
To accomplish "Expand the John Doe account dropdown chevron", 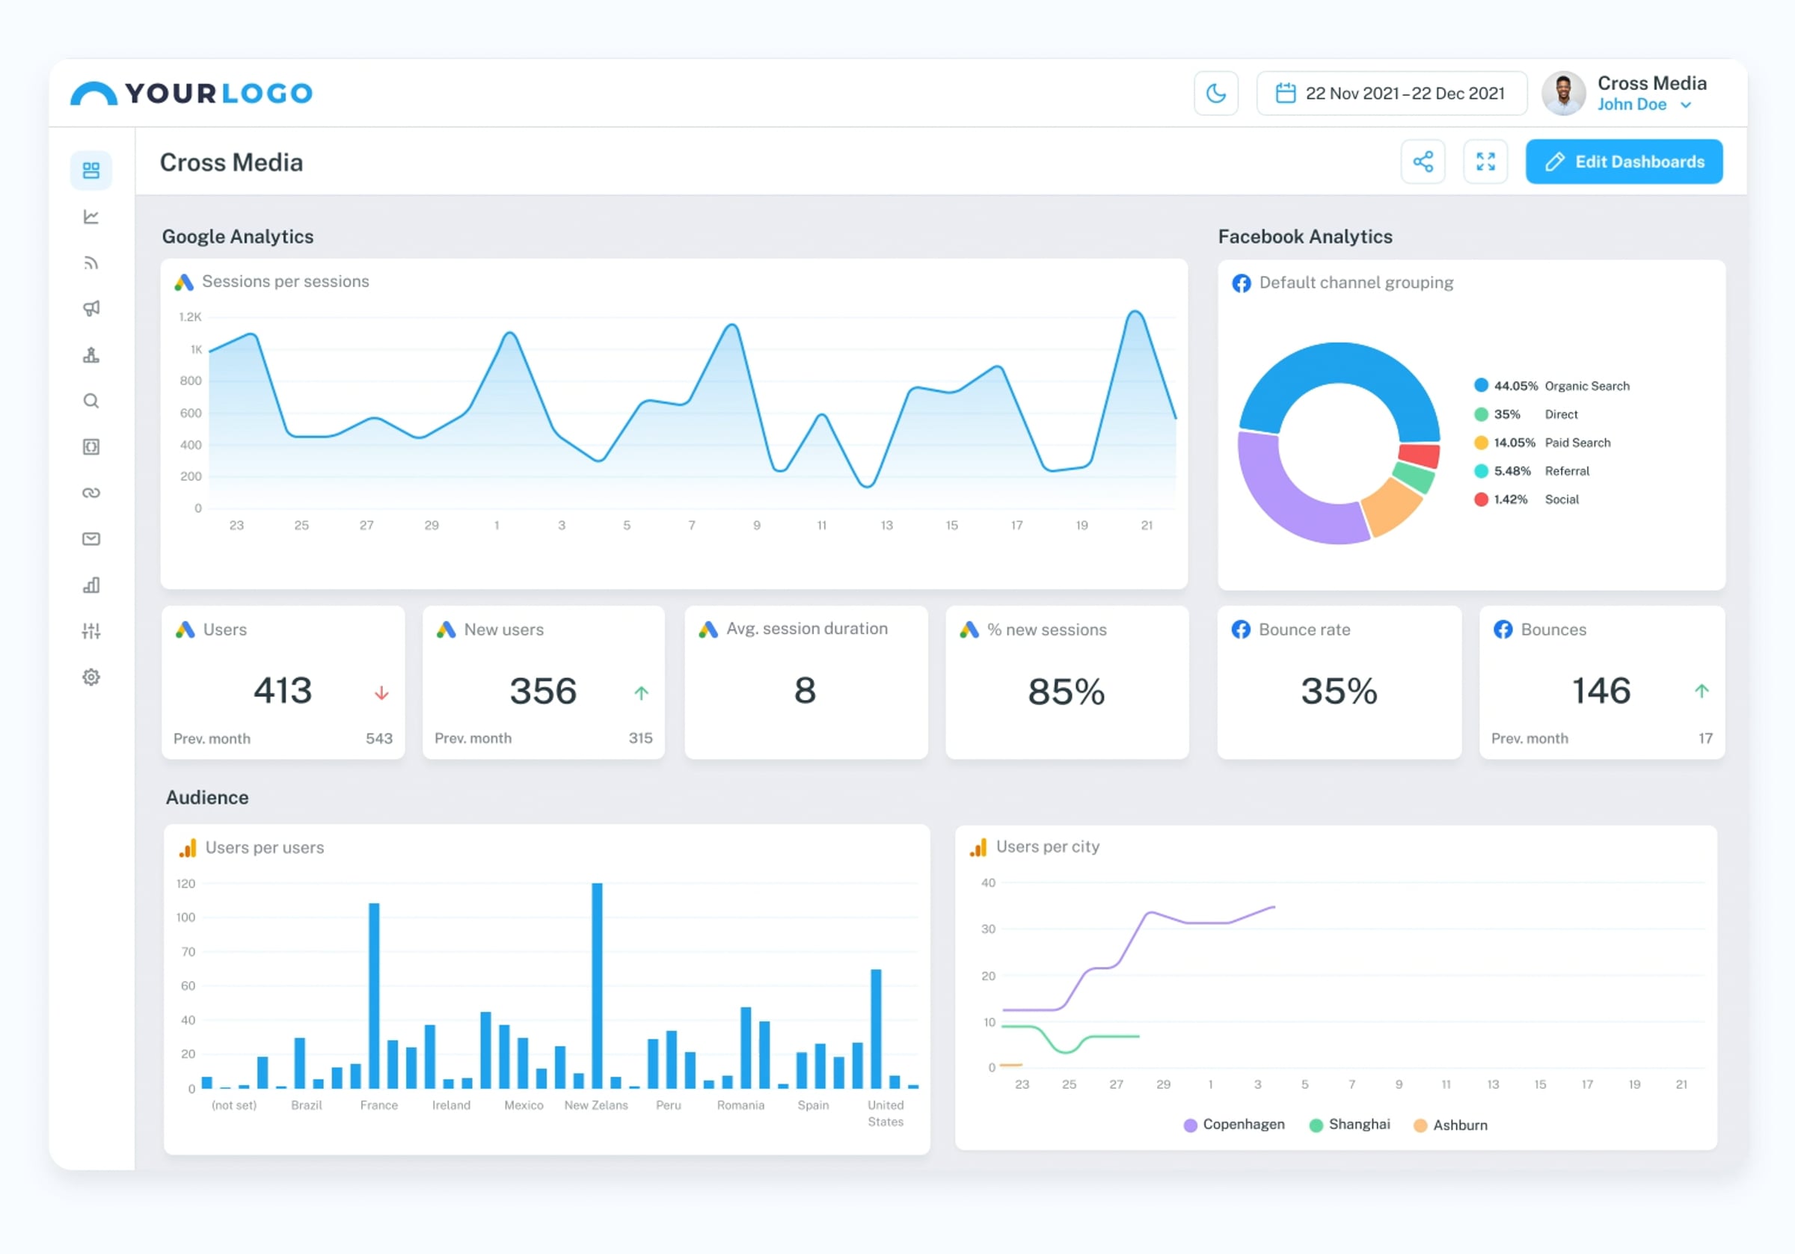I will 1686,105.
